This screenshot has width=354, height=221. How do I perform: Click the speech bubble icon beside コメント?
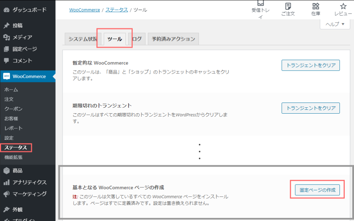(x=7, y=61)
